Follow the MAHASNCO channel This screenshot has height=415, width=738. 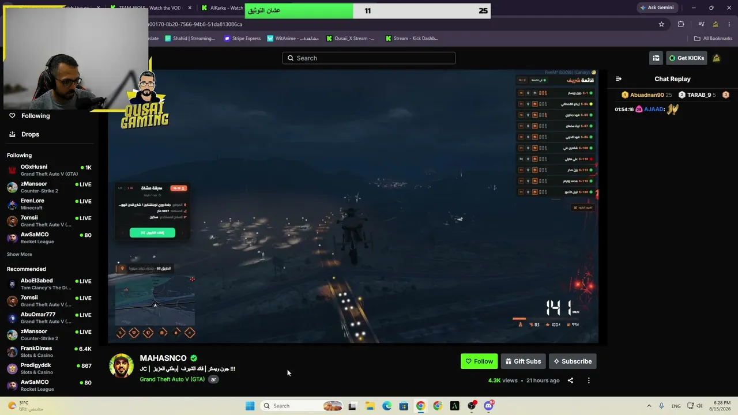coord(479,361)
